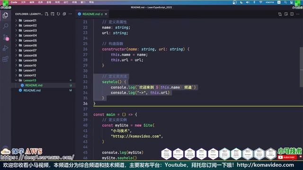Click README.md file icon in tab
The width and height of the screenshot is (303, 170).
[x=80, y=14]
